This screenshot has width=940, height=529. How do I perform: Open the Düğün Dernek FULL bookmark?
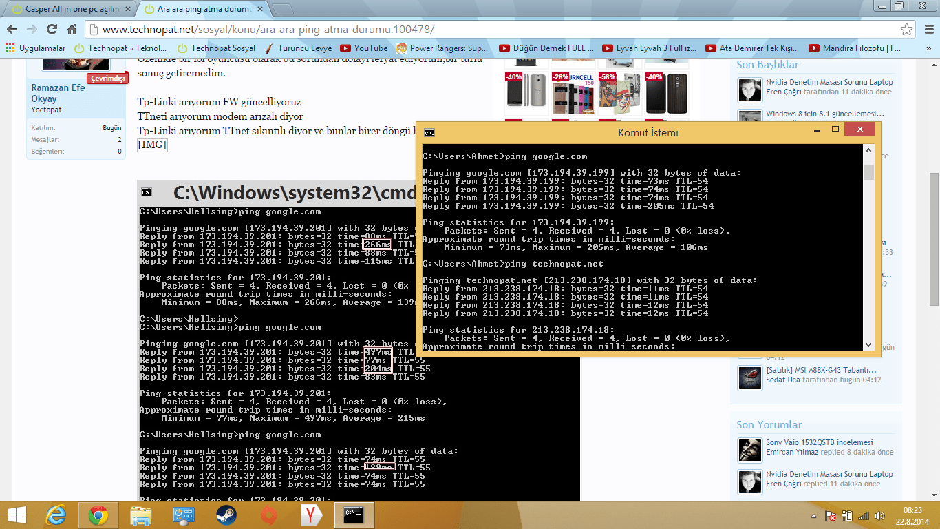546,48
